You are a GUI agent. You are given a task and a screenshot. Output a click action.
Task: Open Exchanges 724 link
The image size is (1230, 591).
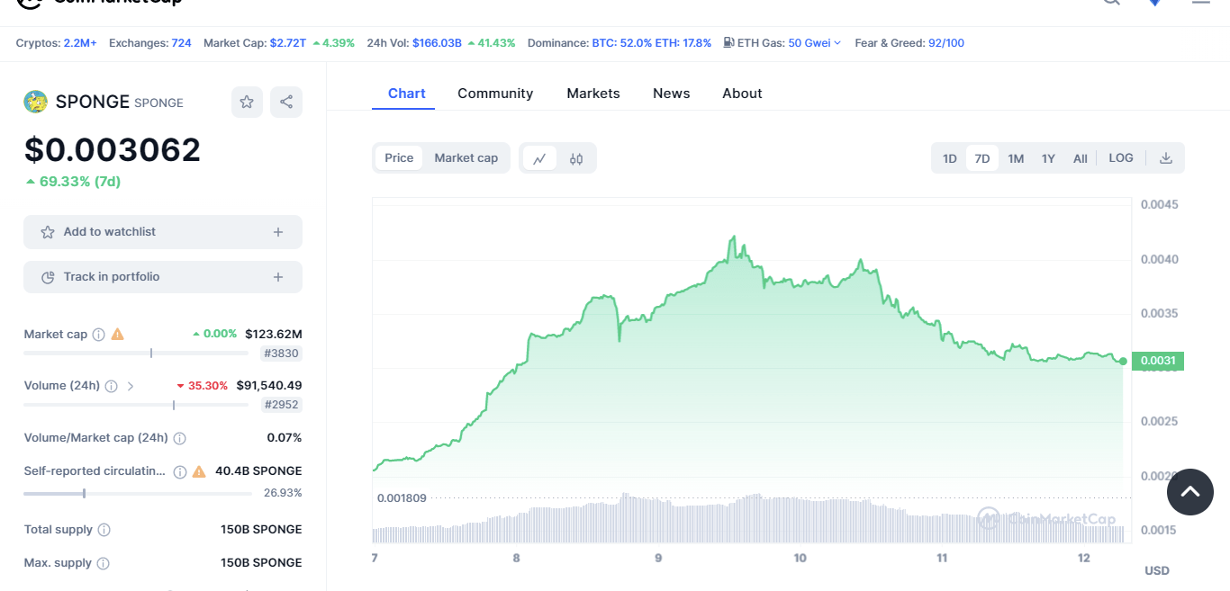(181, 42)
